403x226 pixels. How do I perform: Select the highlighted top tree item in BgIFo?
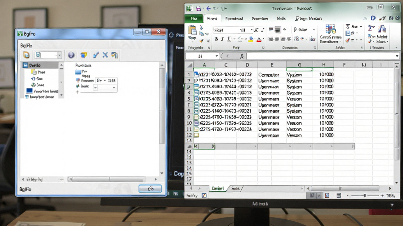click(x=41, y=65)
